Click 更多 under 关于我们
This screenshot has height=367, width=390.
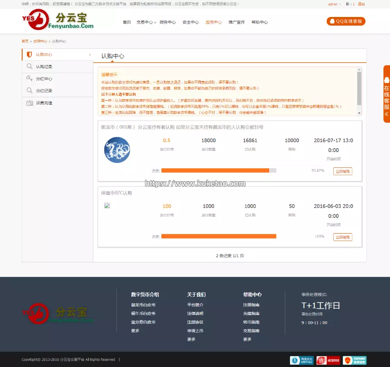pyautogui.click(x=191, y=340)
